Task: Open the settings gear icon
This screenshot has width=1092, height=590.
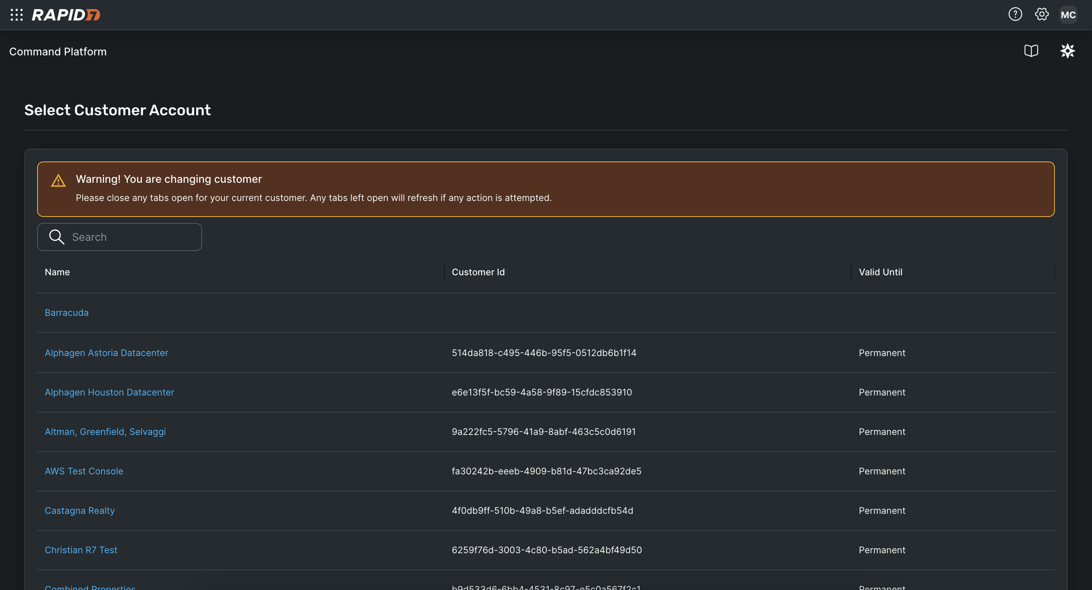Action: tap(1042, 14)
